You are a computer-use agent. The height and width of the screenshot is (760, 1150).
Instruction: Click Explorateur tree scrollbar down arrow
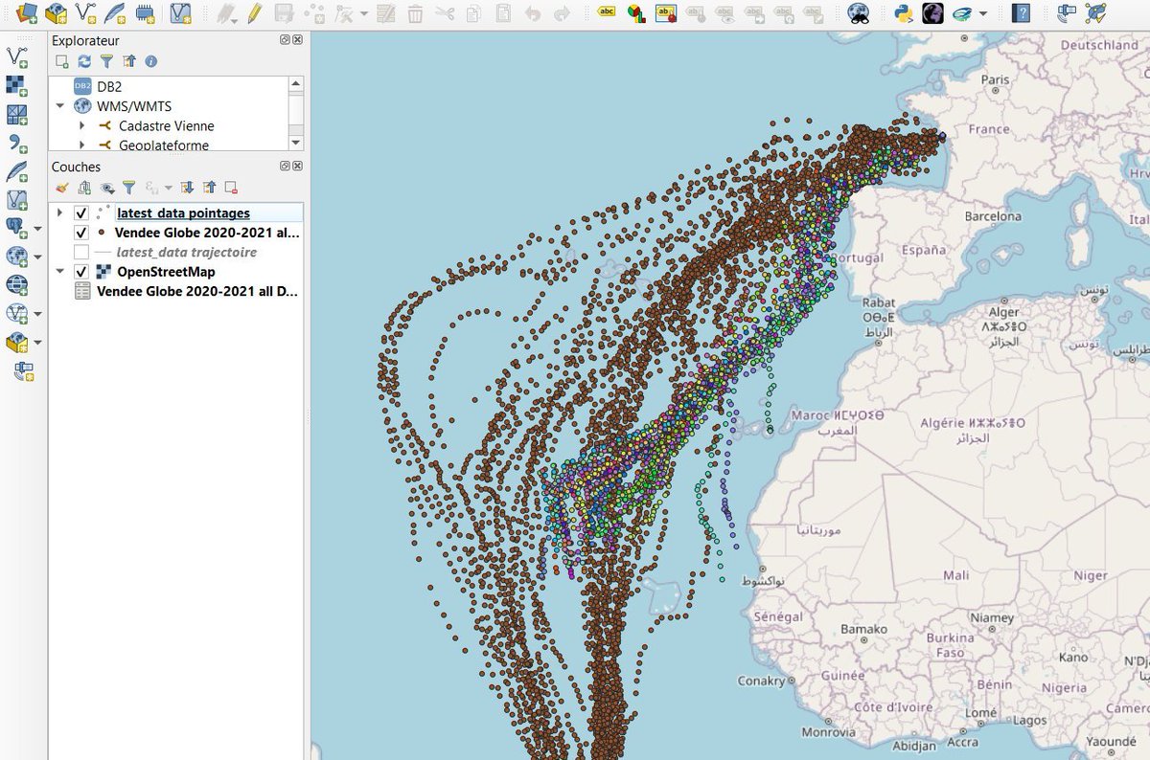pos(296,144)
